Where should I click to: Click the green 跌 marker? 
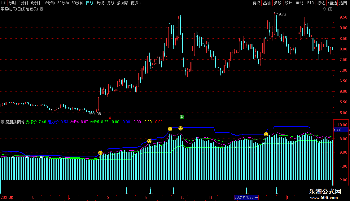[x=182, y=117]
